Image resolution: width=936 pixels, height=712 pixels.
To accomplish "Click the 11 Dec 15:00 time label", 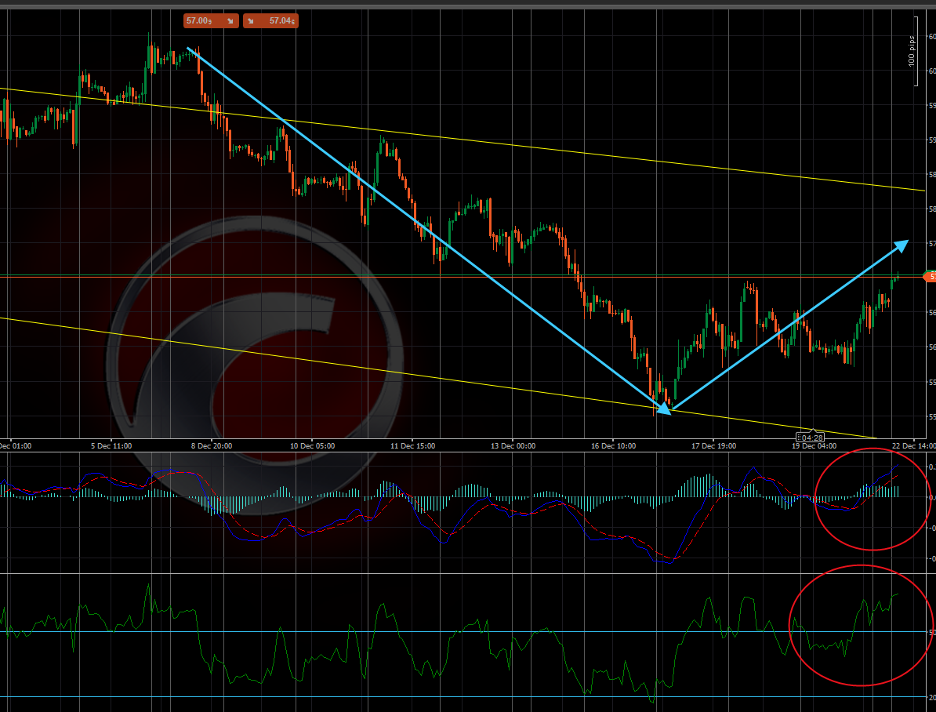I will click(412, 445).
